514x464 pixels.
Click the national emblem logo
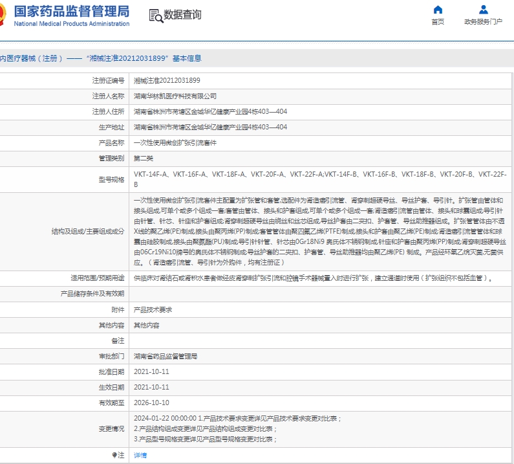3,15
